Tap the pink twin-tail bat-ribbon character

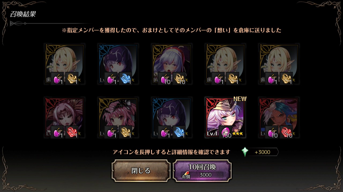[x=118, y=118]
